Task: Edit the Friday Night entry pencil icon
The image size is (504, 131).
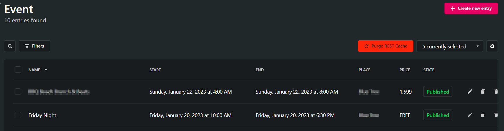Action: point(470,115)
